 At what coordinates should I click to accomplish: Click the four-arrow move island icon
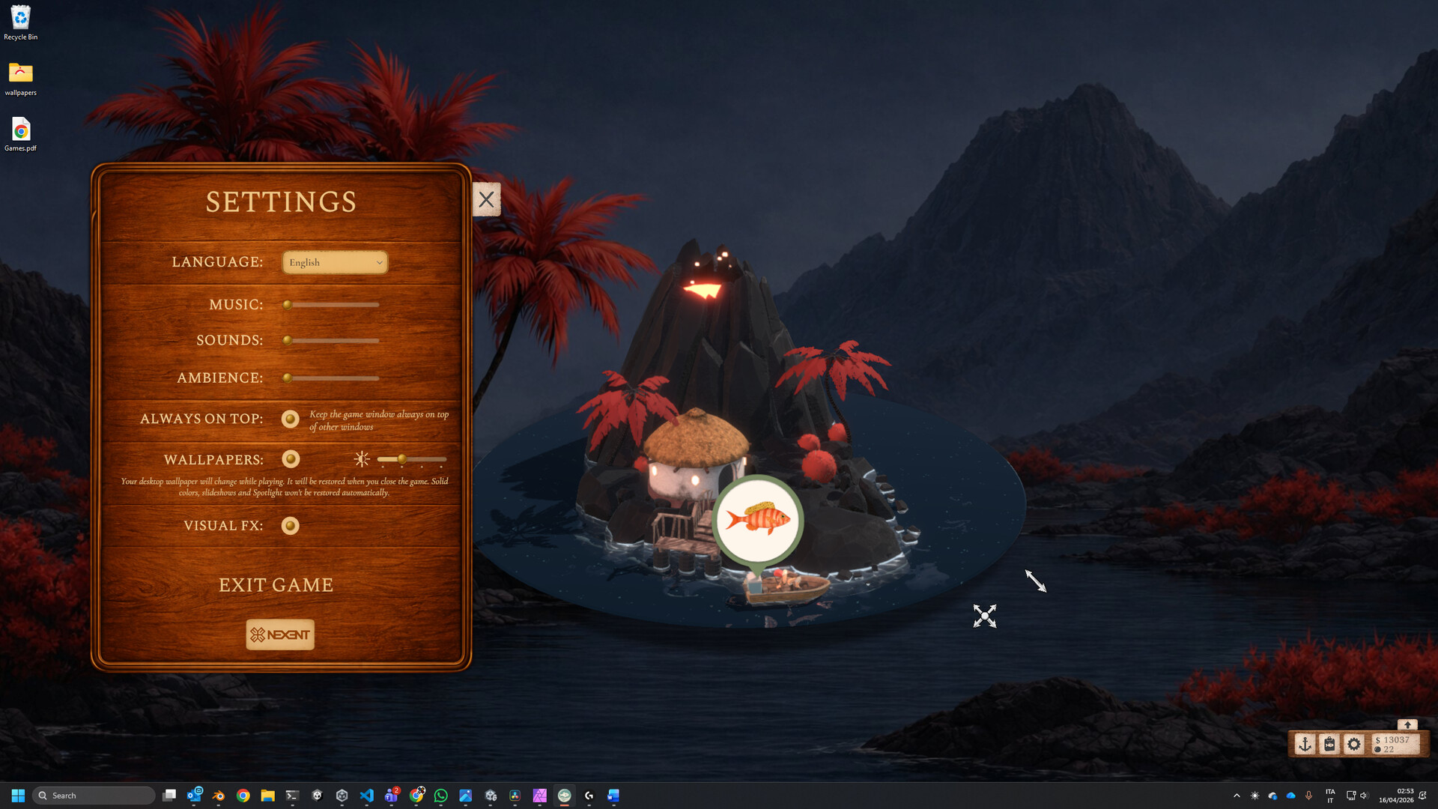984,616
